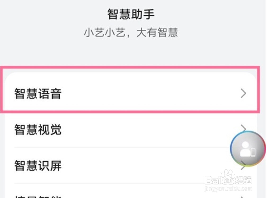
Task: Click the 经验 watermark characters
Action: coord(243,180)
